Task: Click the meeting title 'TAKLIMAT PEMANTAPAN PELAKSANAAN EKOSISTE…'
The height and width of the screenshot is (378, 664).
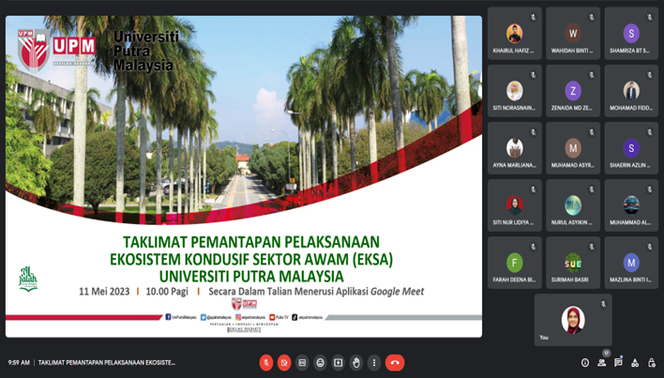Action: (x=107, y=363)
